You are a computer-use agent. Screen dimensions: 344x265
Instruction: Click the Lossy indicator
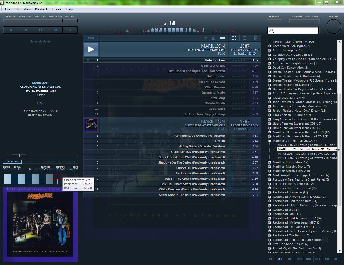coord(31,162)
